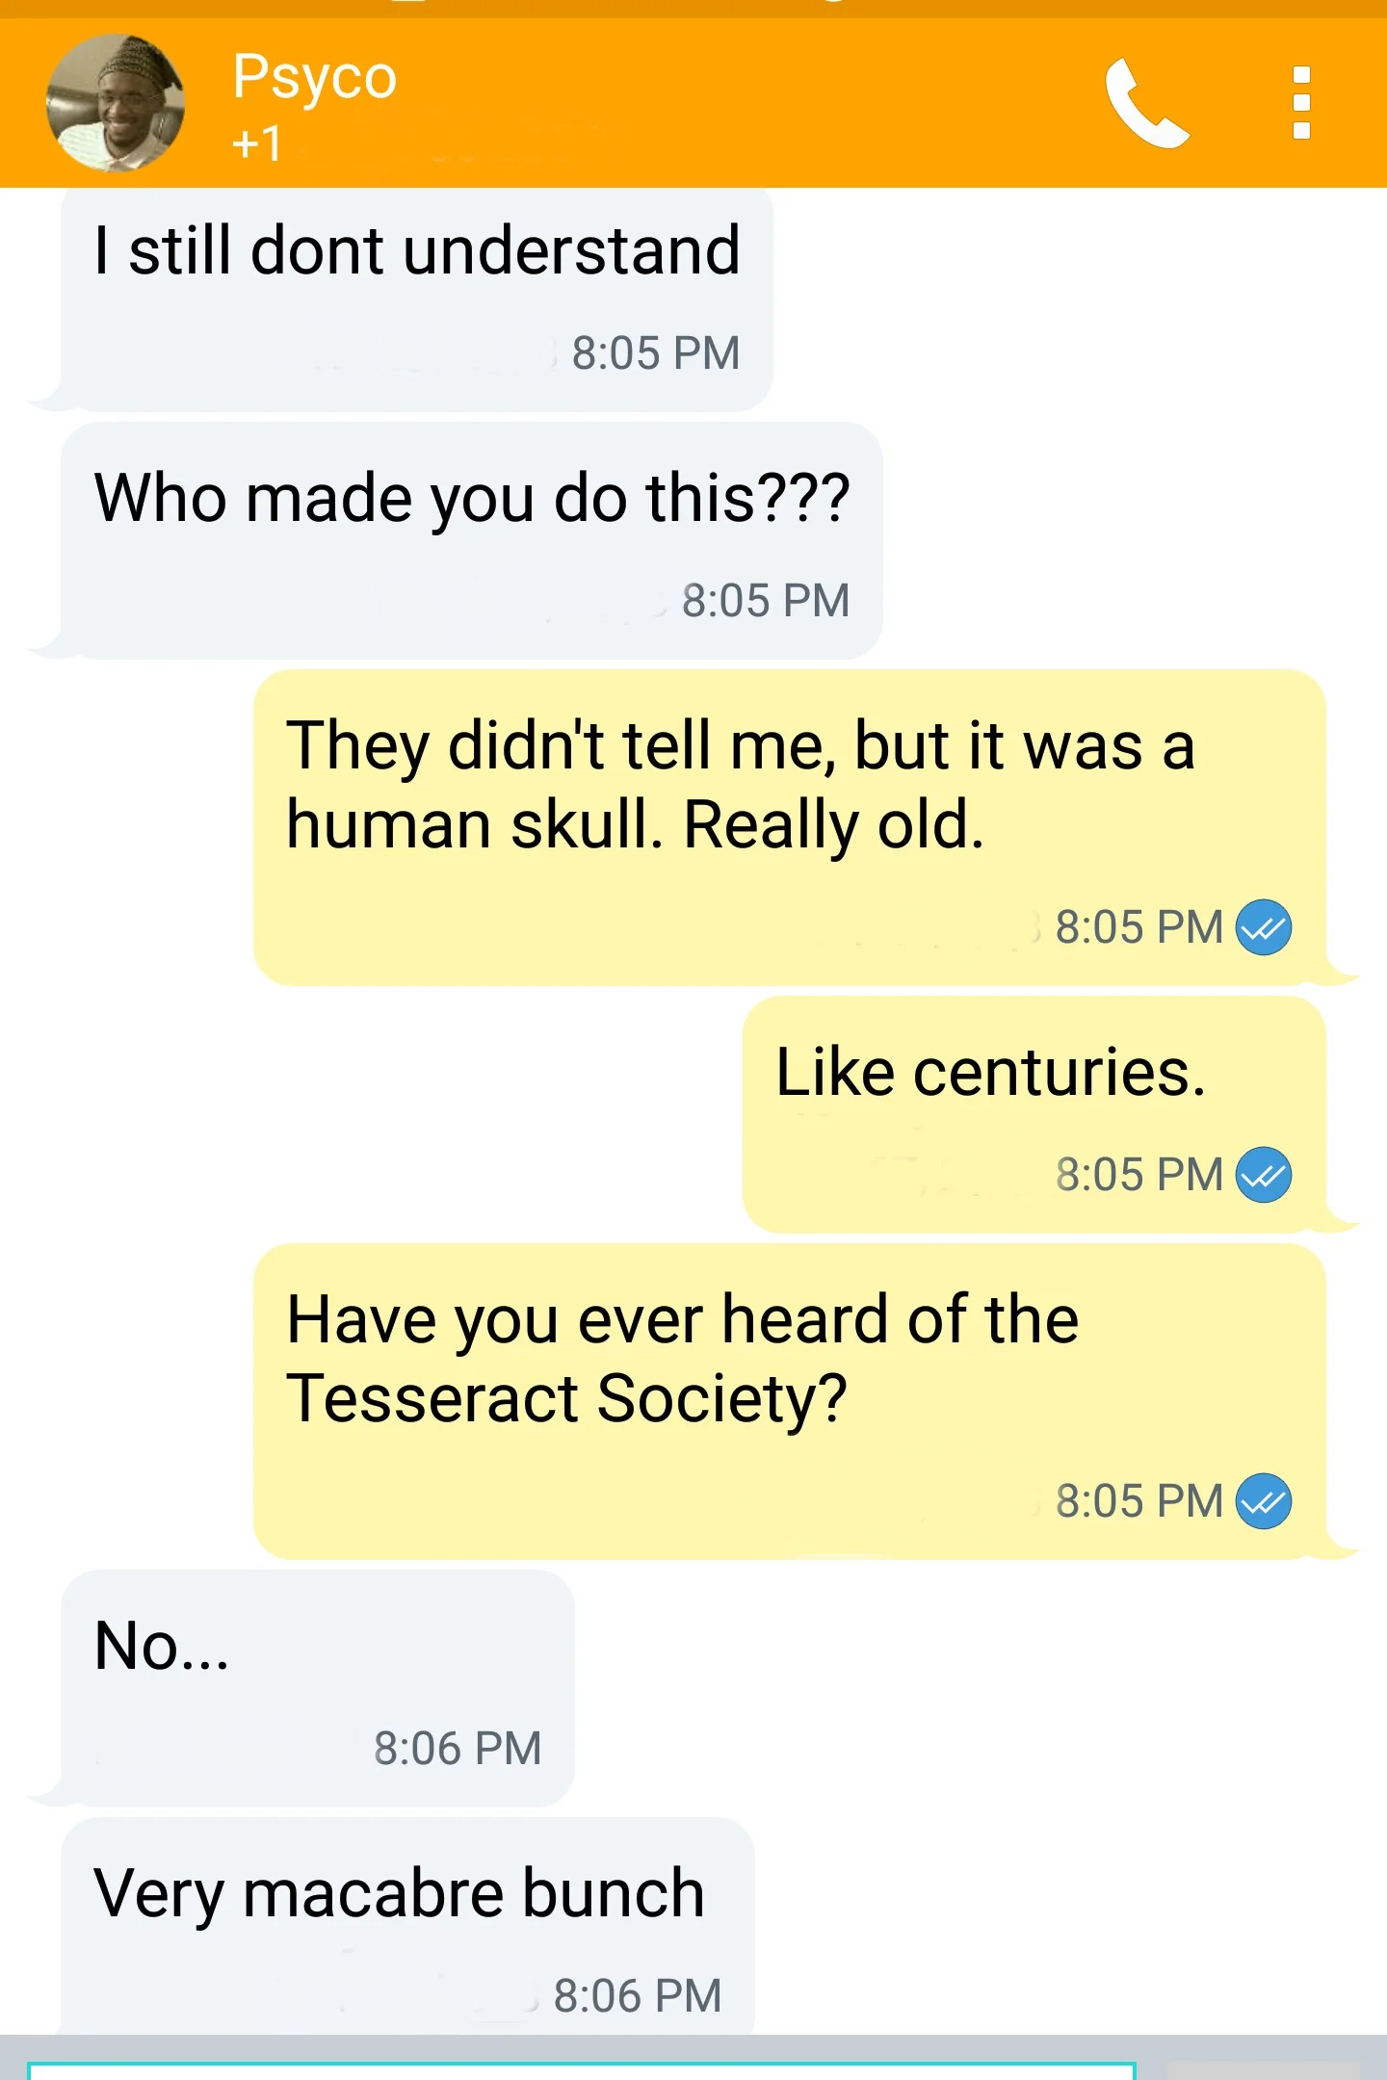This screenshot has width=1387, height=2080.
Task: Tap the +1 phone number subtitle
Action: click(257, 144)
